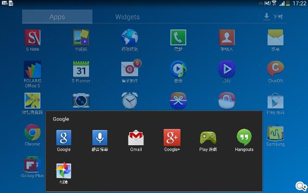Select the Apps tab
This screenshot has width=308, height=193.
coord(57,17)
